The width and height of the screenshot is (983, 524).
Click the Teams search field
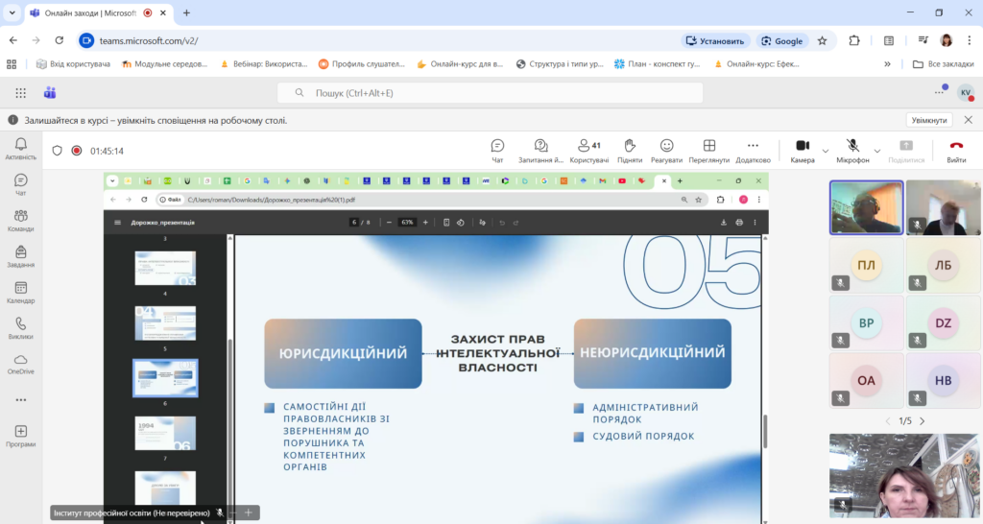coord(490,93)
